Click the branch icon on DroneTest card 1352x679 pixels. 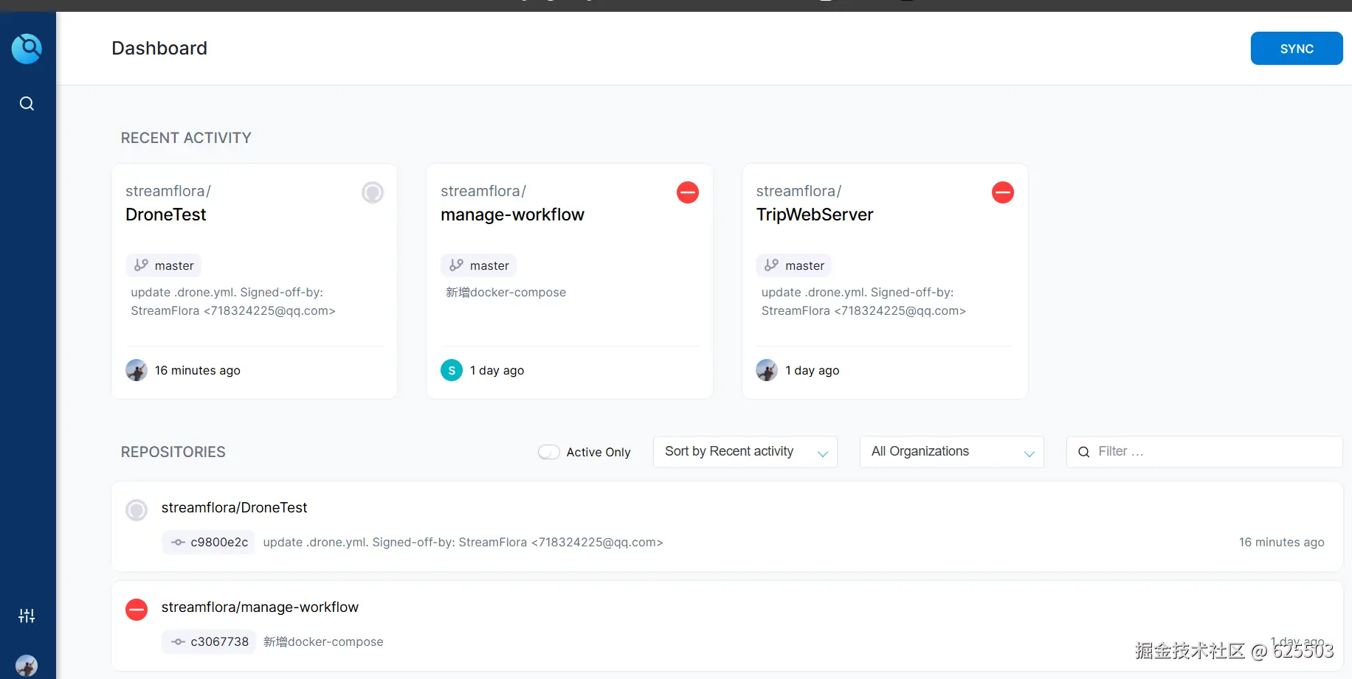[141, 265]
